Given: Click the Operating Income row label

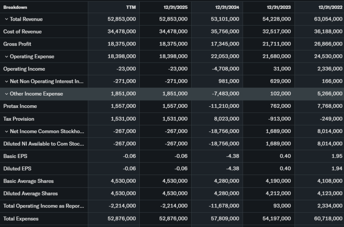Looking at the screenshot, I should (24, 69).
